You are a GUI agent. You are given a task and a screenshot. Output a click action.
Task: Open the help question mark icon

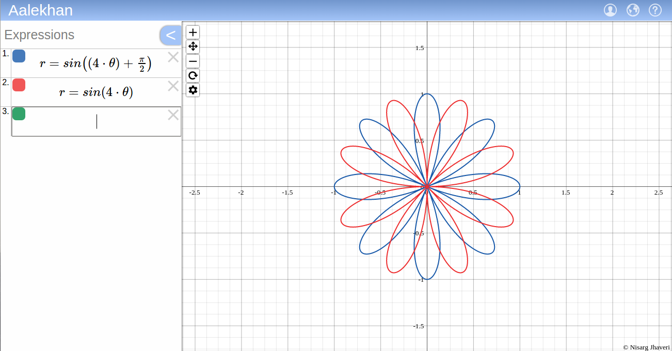[x=655, y=10]
